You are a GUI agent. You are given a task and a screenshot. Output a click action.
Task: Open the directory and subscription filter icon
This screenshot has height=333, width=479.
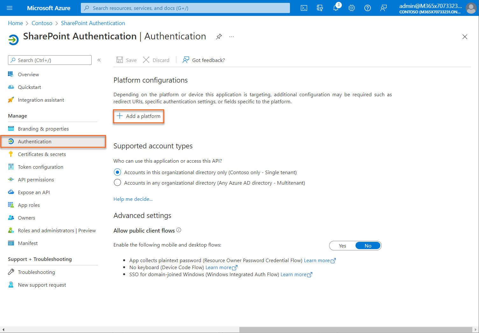coord(320,8)
